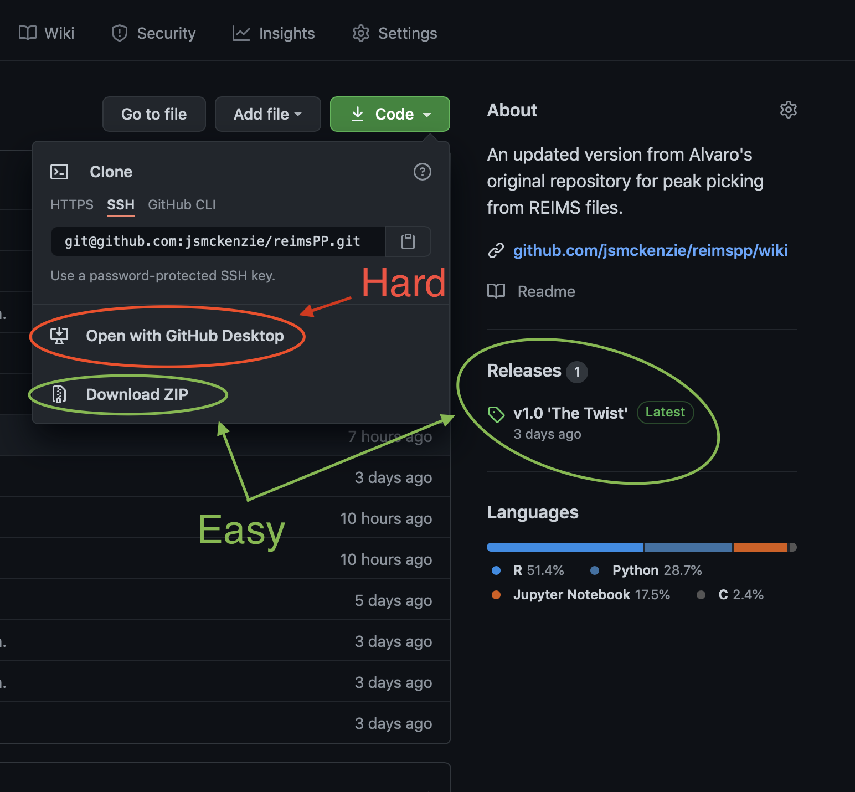Click the Jupyter Notebook 17.5% entry

(x=581, y=595)
